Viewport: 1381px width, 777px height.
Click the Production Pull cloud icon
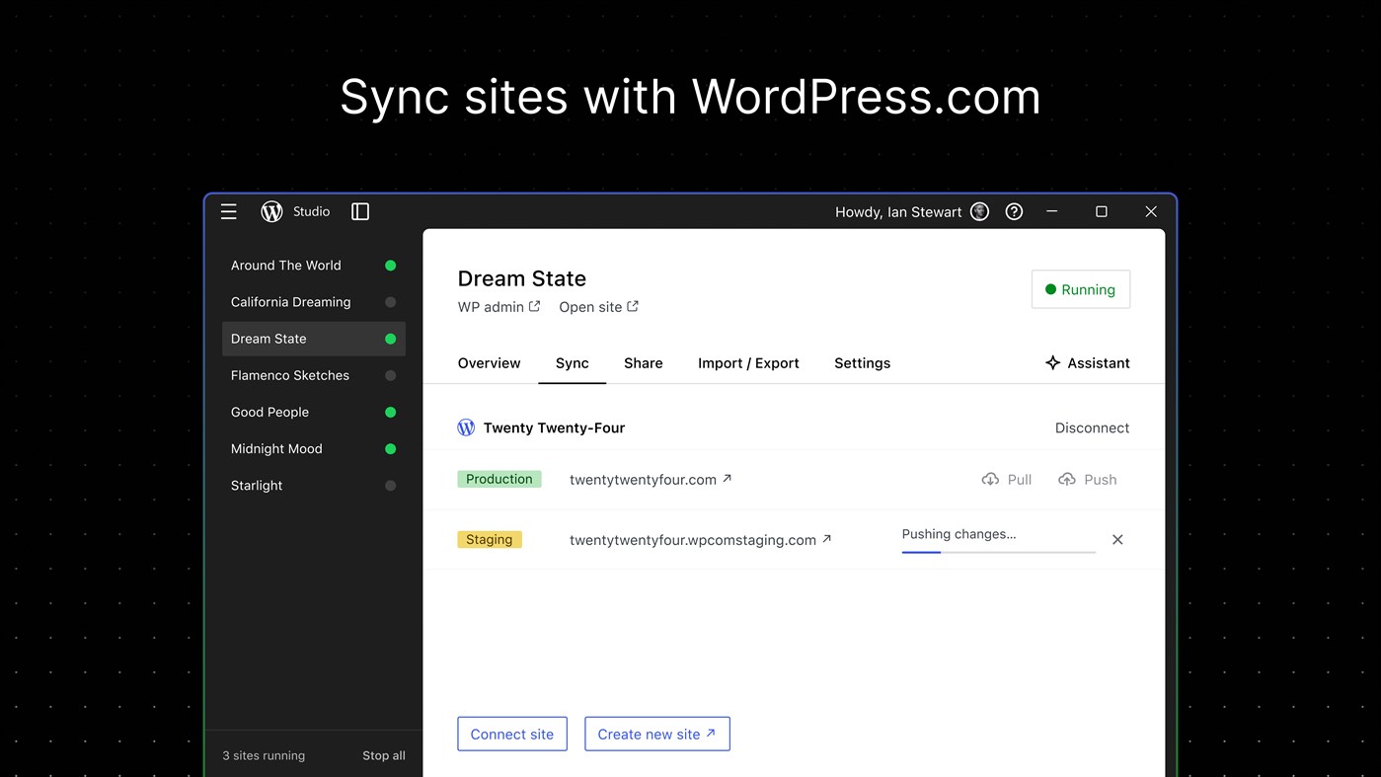pos(990,480)
